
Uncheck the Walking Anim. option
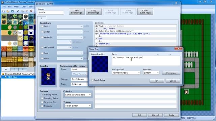click(42, 94)
